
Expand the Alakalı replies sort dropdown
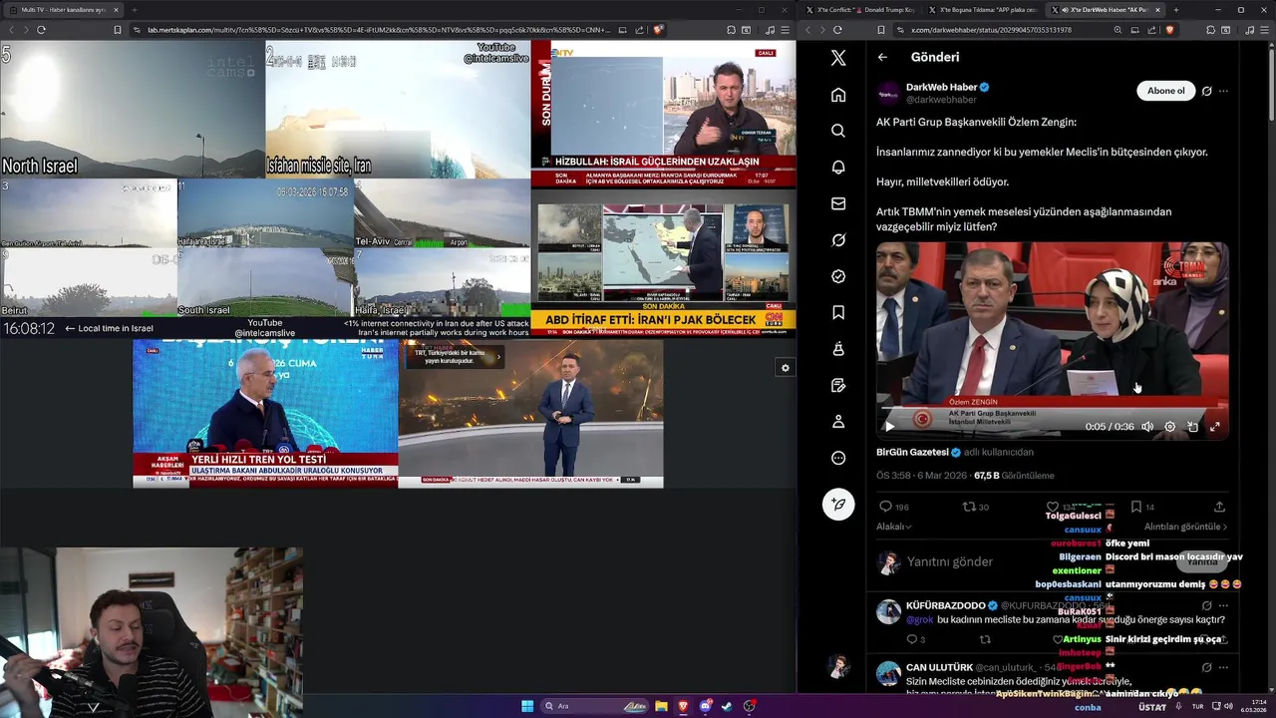coord(894,527)
